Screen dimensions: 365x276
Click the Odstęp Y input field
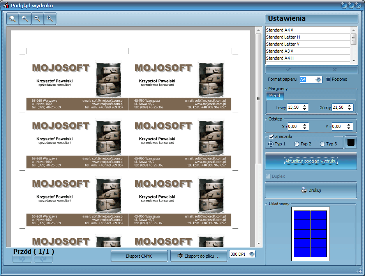coord(339,126)
